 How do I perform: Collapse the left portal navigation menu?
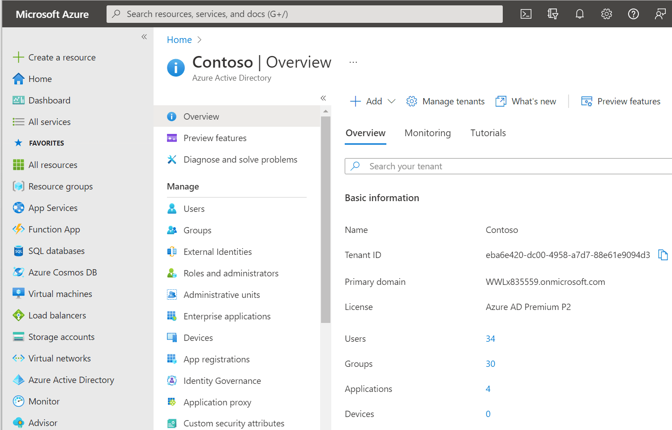(144, 37)
